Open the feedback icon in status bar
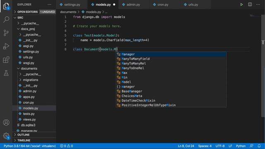Screen dimensions: 265x149 click(x=251, y=146)
